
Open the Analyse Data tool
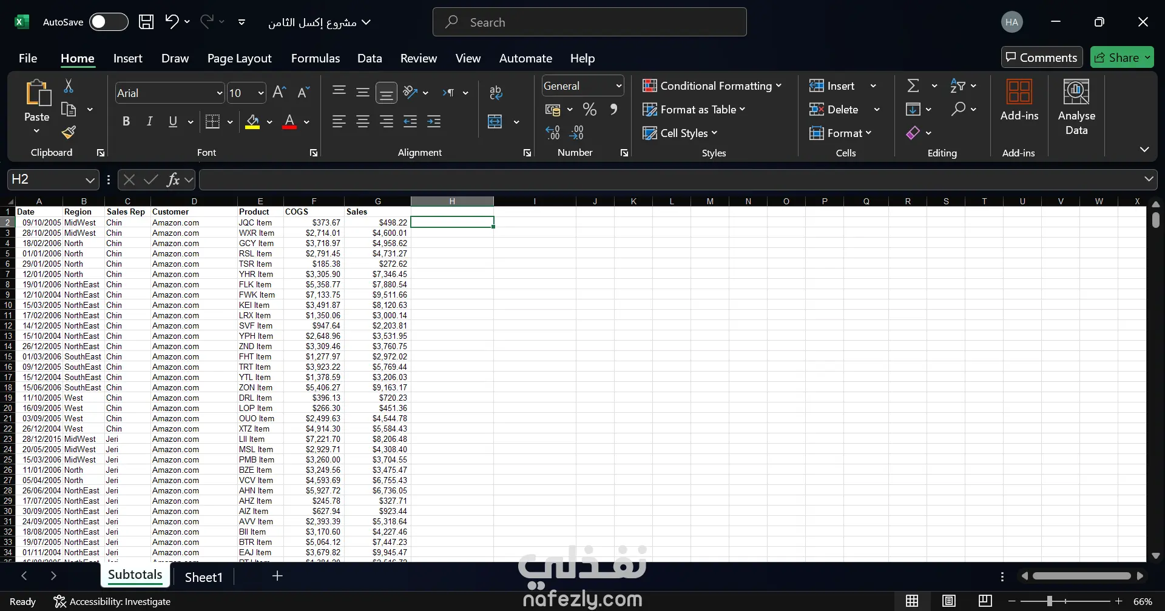pos(1076,107)
